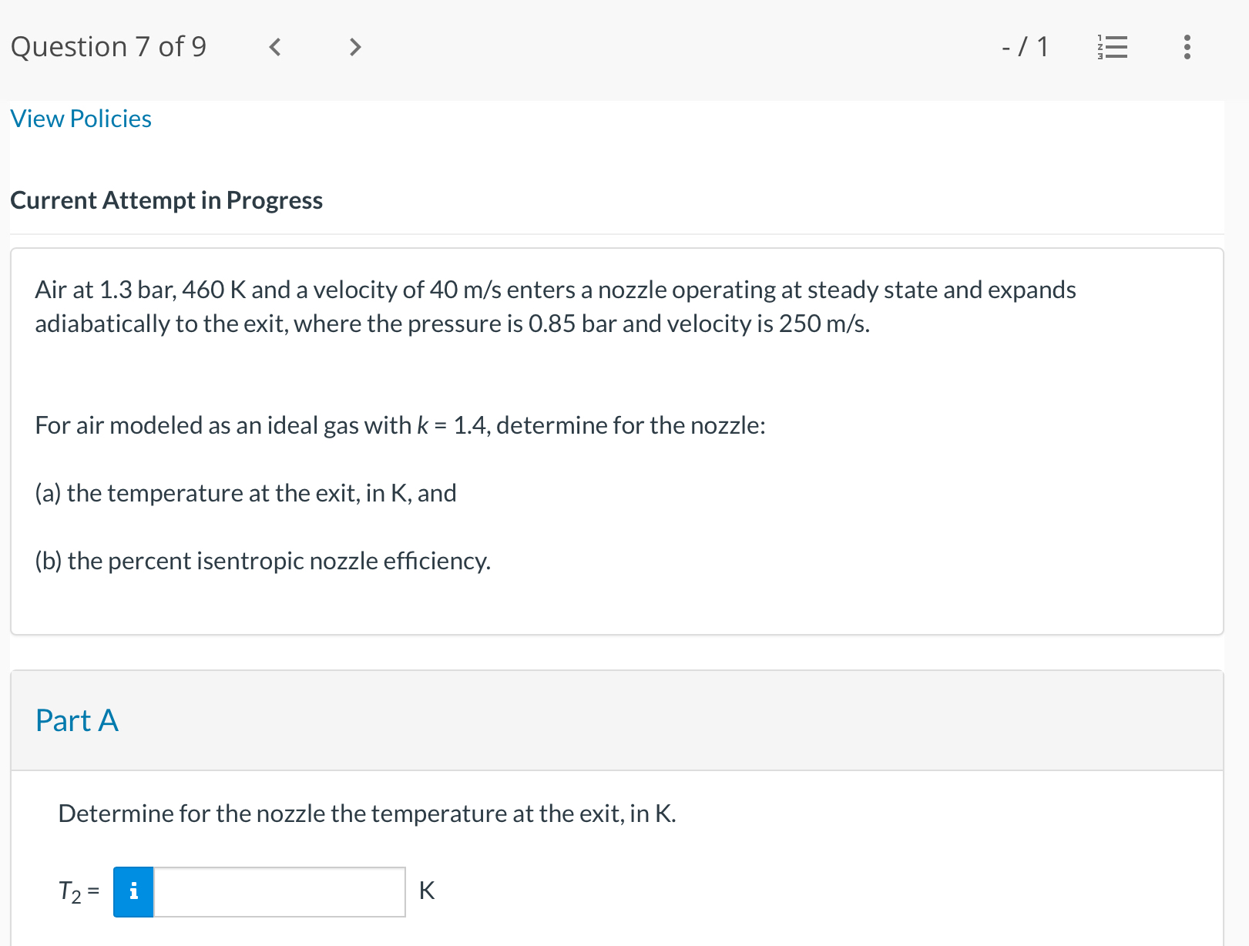Open the View Policies page
The height and width of the screenshot is (946, 1249).
pyautogui.click(x=80, y=119)
